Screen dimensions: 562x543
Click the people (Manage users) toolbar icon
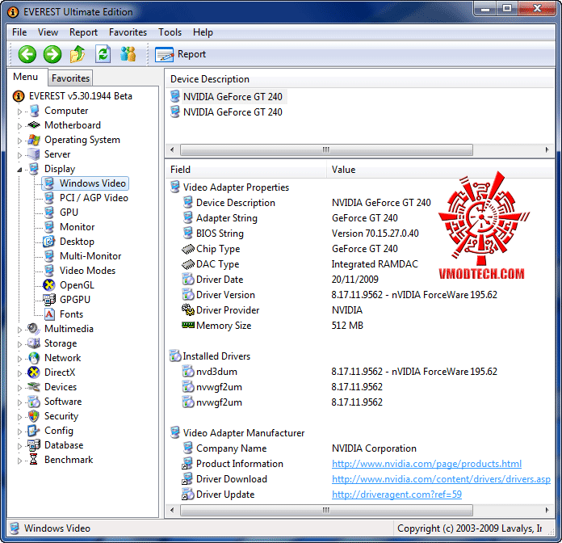tap(128, 54)
